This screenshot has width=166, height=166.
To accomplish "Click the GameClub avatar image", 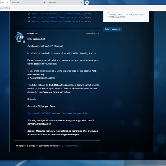I will click(x=19, y=37).
